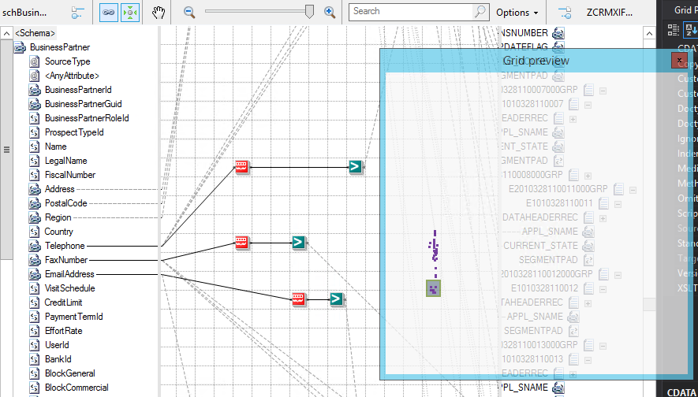698x397 pixels.
Task: Open the Options dropdown
Action: point(517,13)
